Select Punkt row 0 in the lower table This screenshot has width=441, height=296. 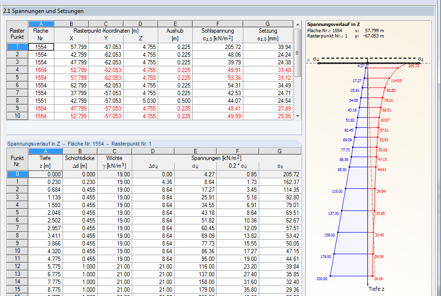pos(18,174)
